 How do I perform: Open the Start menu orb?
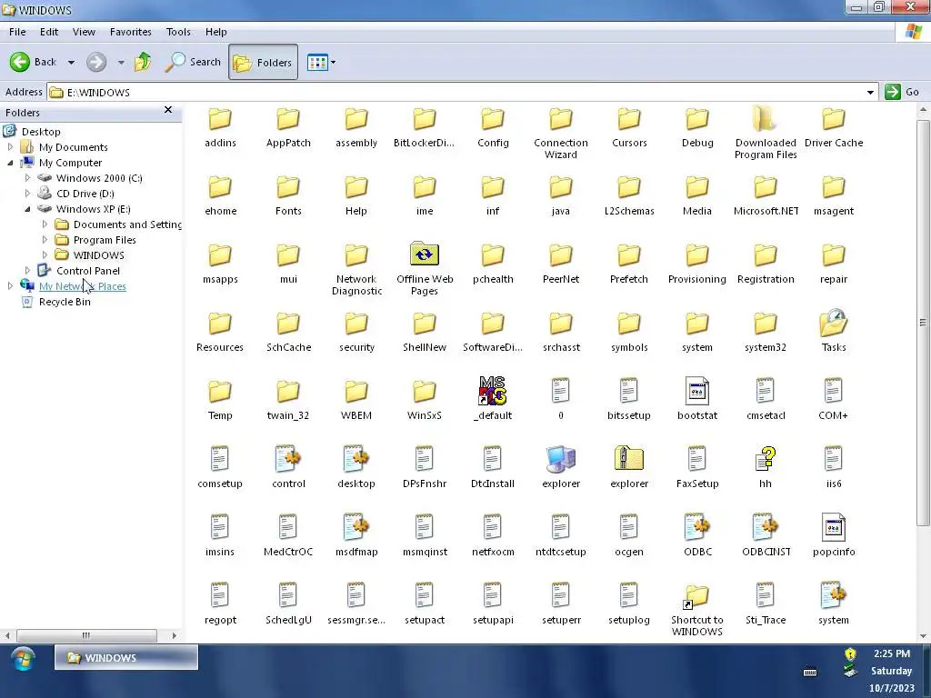24,658
